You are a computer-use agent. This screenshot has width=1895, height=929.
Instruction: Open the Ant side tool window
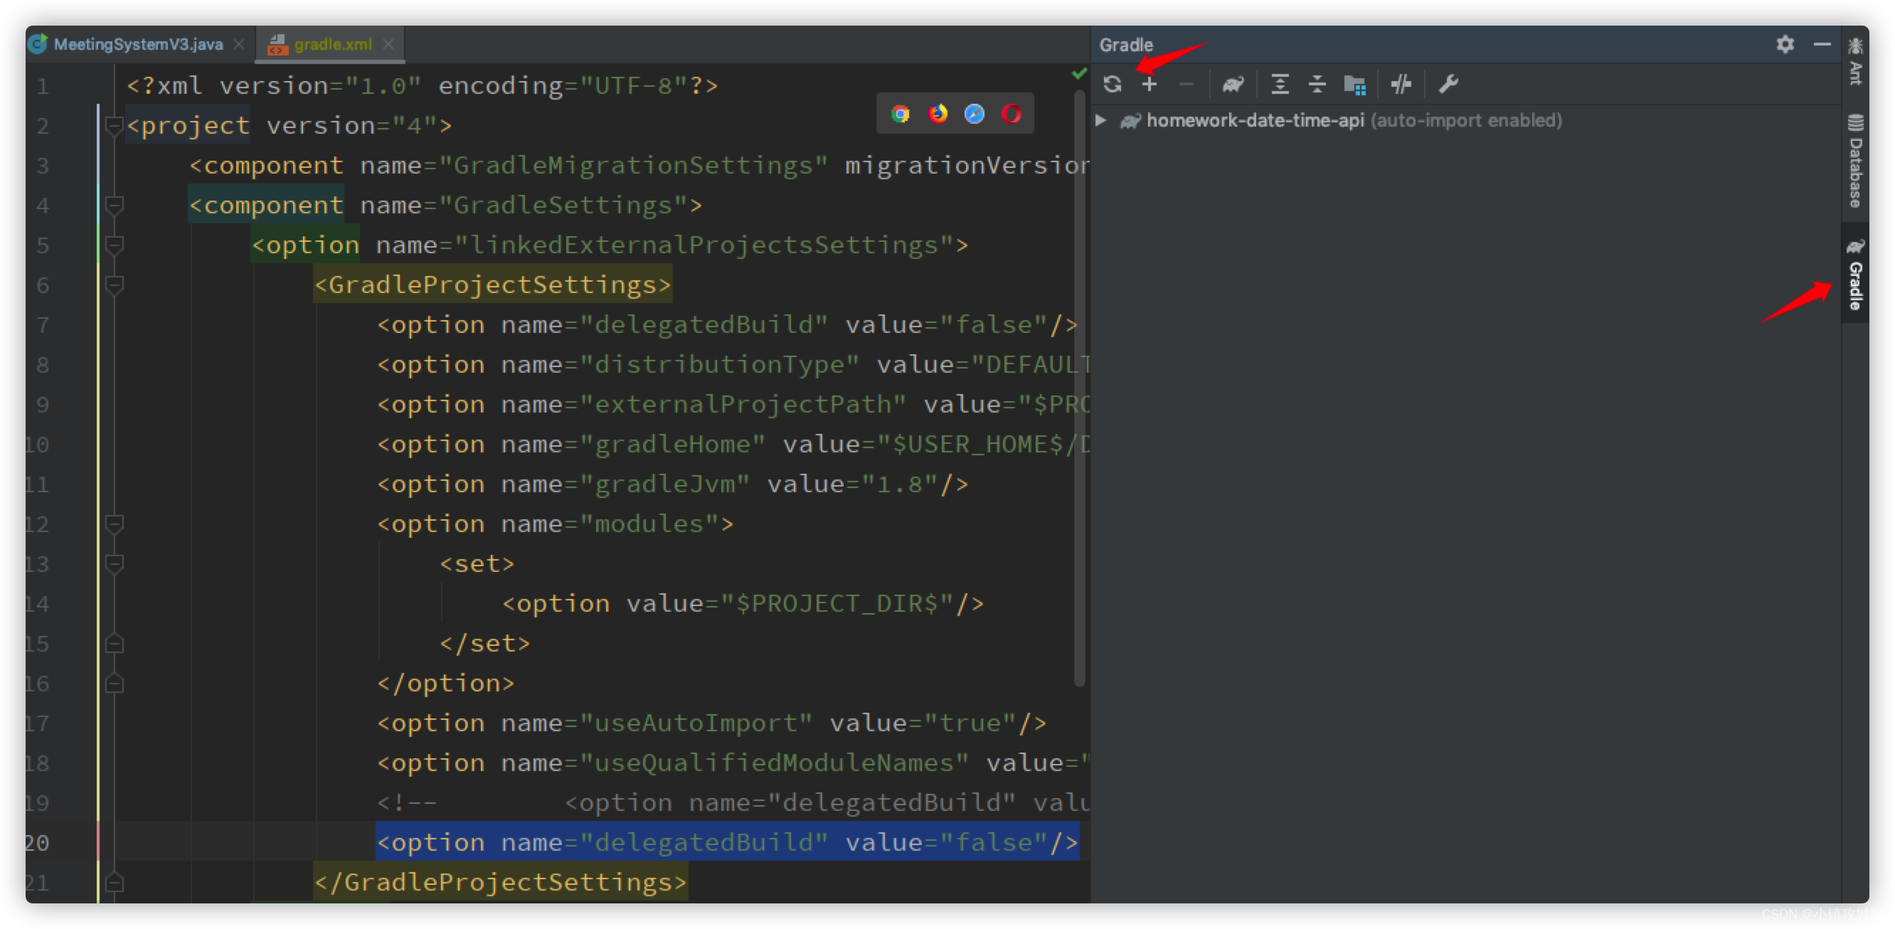point(1854,63)
